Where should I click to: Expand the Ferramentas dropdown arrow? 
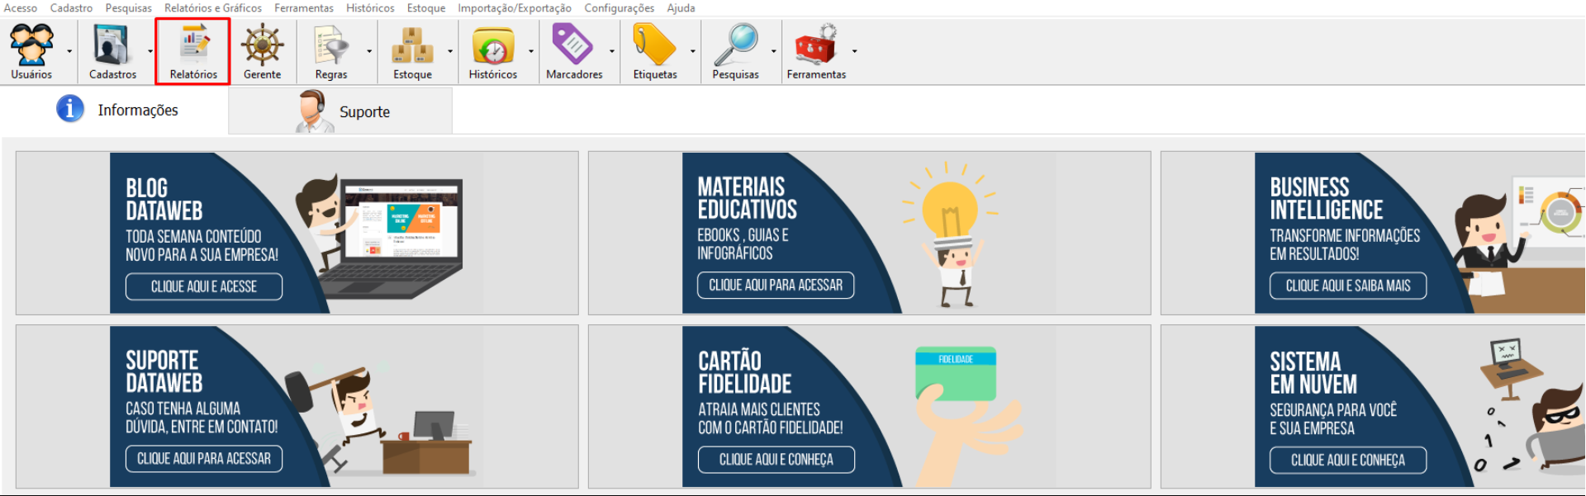855,51
